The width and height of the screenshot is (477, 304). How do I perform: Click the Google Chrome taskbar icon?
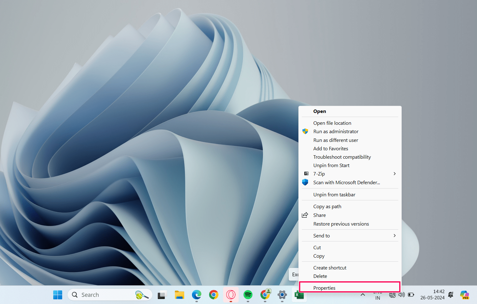214,295
